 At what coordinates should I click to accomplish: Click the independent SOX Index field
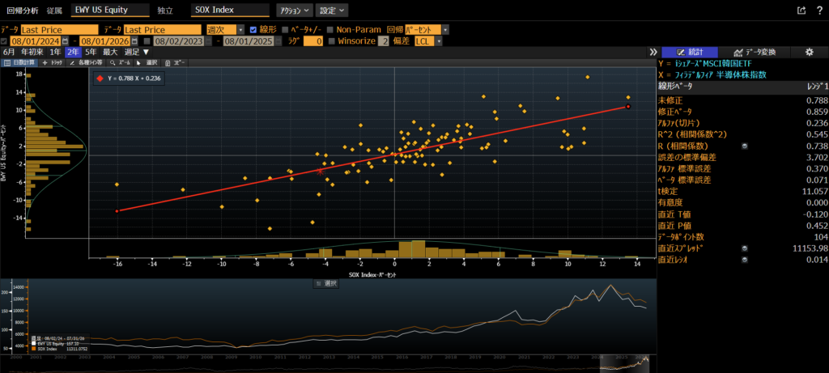(x=230, y=10)
